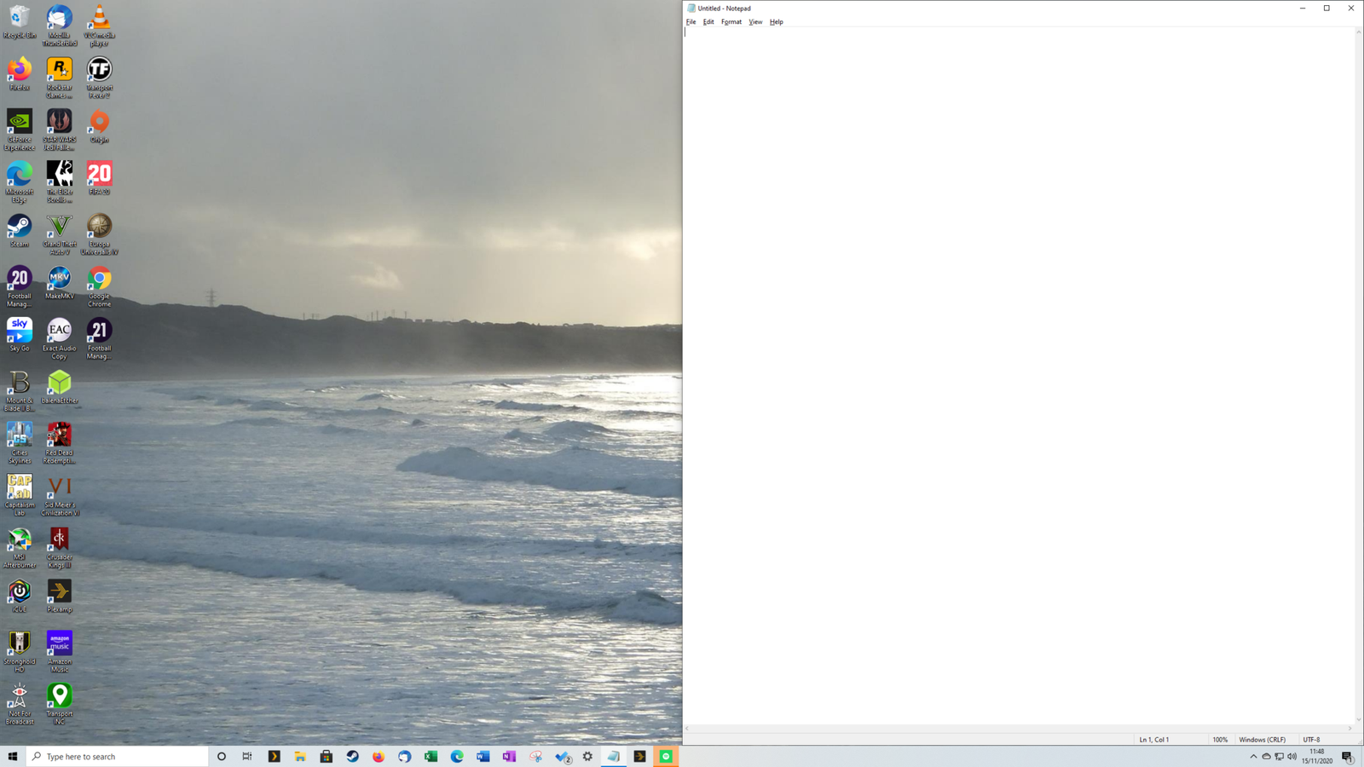Open Cortana from the taskbar
The height and width of the screenshot is (767, 1364).
[x=222, y=756]
